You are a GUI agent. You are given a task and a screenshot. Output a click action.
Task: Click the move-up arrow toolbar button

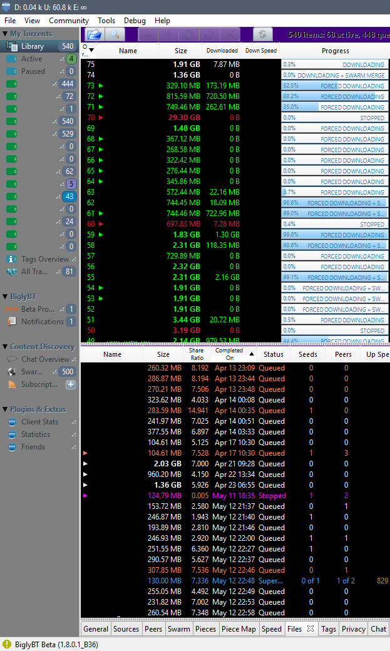point(148,34)
